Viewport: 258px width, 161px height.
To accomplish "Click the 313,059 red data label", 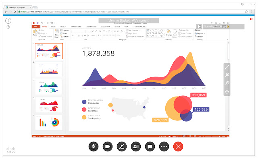I will 198,95.
